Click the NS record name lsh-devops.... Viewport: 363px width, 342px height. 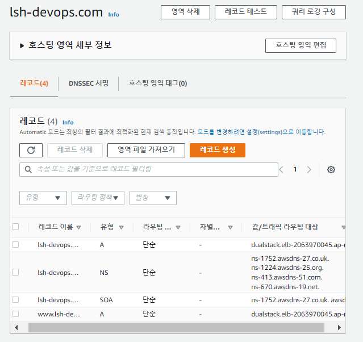pos(58,273)
